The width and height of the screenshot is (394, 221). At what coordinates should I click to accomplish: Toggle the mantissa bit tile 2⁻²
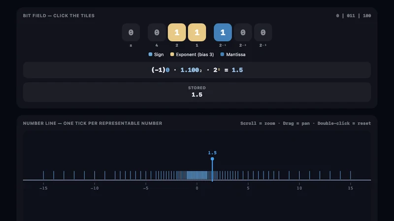(x=243, y=32)
